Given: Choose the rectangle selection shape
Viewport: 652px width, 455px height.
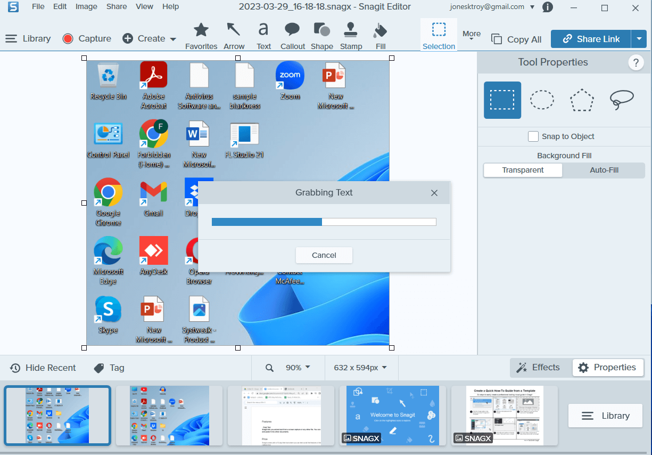Looking at the screenshot, I should tap(502, 100).
